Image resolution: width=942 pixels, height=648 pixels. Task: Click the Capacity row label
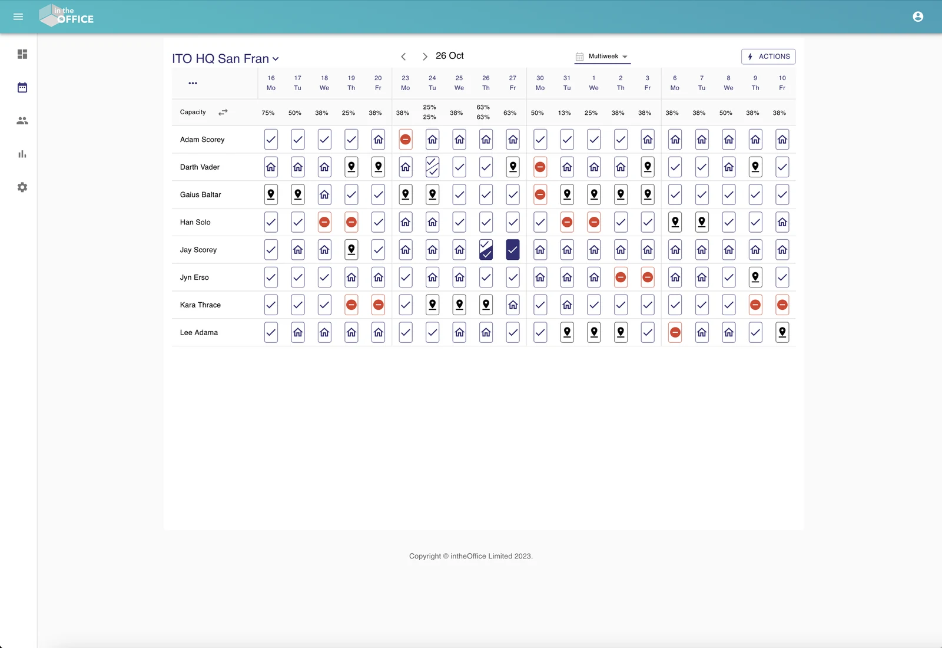pos(193,112)
